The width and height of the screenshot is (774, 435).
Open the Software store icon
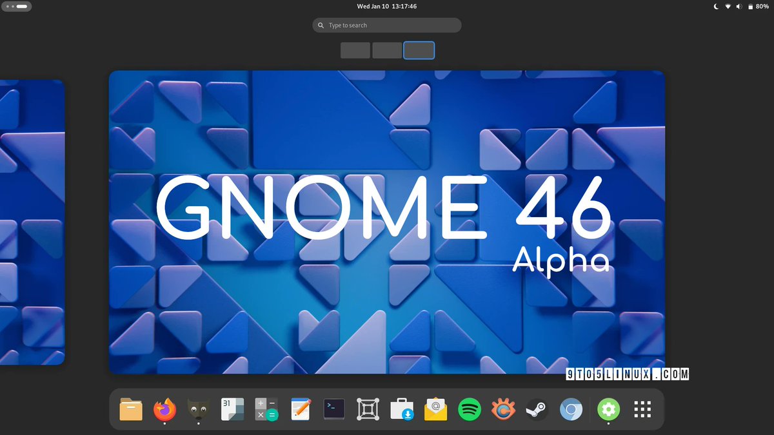coord(402,409)
